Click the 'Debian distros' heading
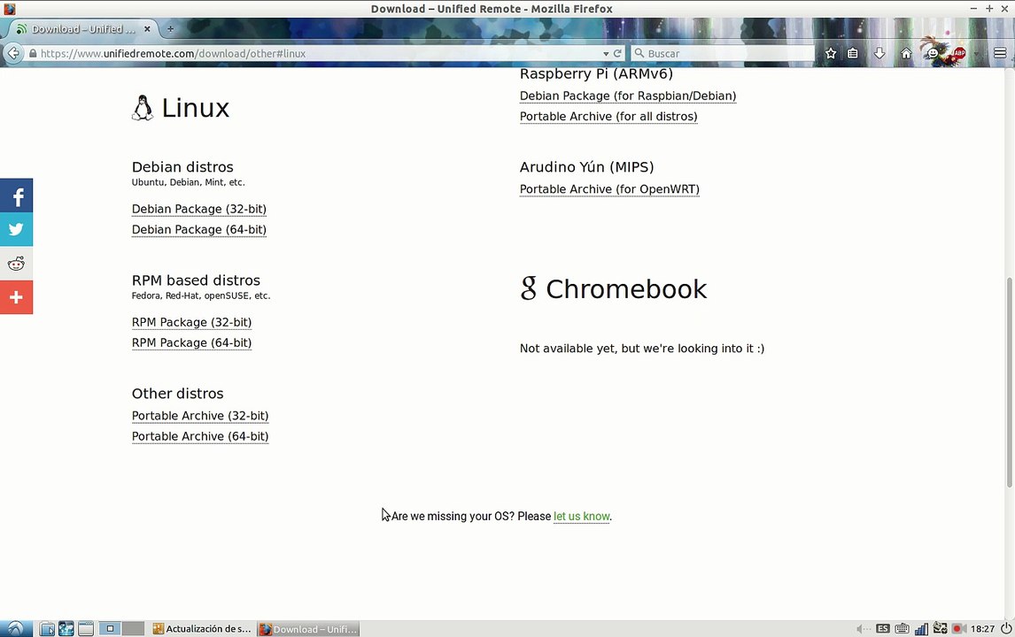 click(182, 167)
